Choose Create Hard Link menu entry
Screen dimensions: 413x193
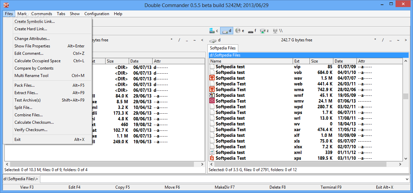[x=47, y=29]
